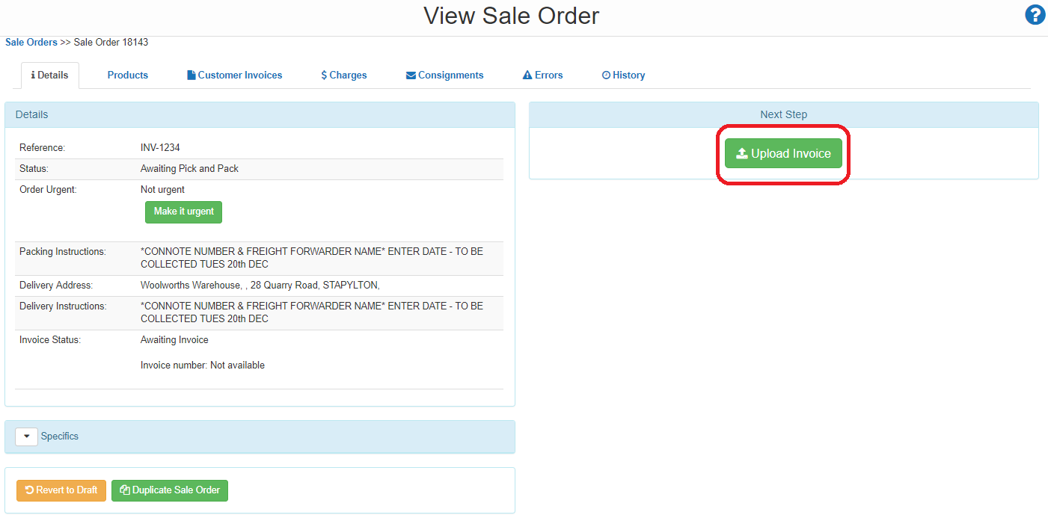Follow the Sale Orders breadcrumb link

click(31, 42)
